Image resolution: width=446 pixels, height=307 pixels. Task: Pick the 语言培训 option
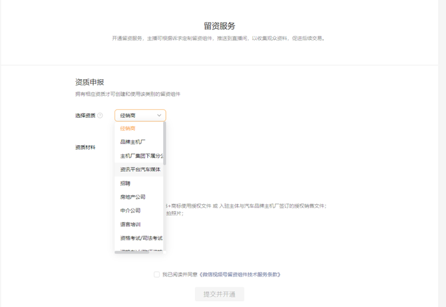[130, 224]
